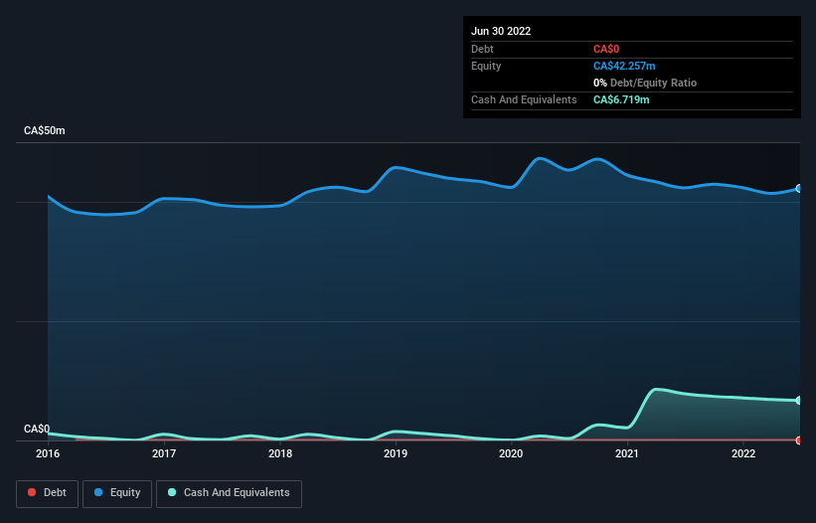Viewport: 816px width, 523px height.
Task: Toggle the Debt series legend button
Action: click(x=47, y=493)
